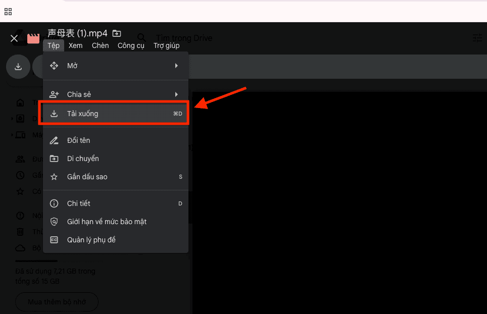The width and height of the screenshot is (487, 314).
Task: Select Di chuyển menu entry
Action: click(116, 159)
